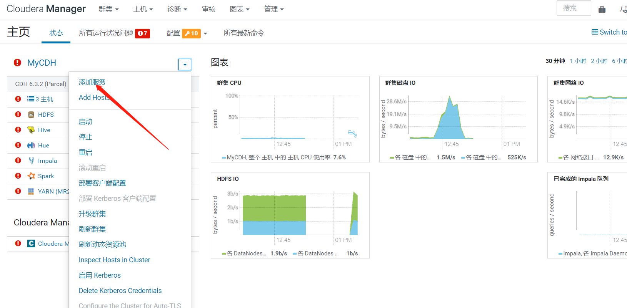Select Delete Kerberos Credentials entry
Viewport: 627px width, 308px height.
(x=120, y=291)
